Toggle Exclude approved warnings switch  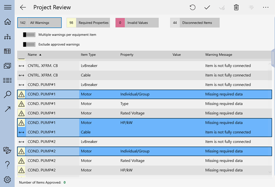click(x=29, y=44)
